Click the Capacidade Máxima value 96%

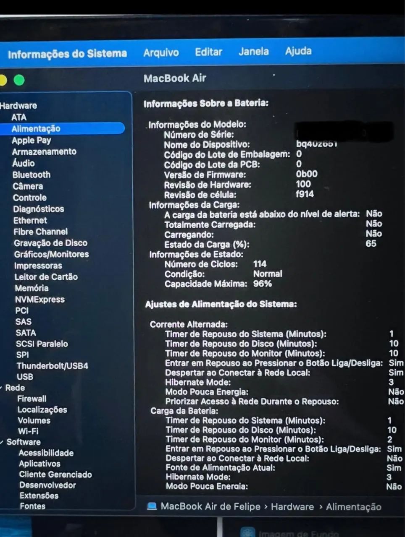click(262, 284)
